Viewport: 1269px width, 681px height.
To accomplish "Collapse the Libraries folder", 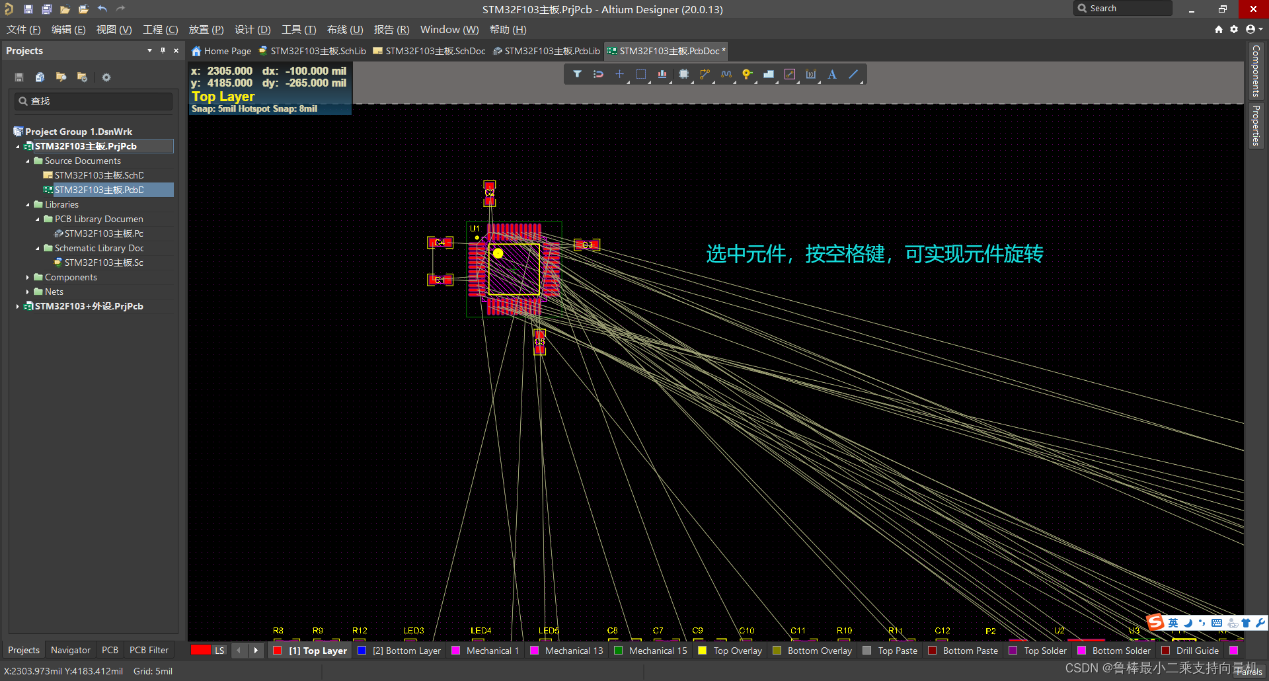I will [28, 205].
